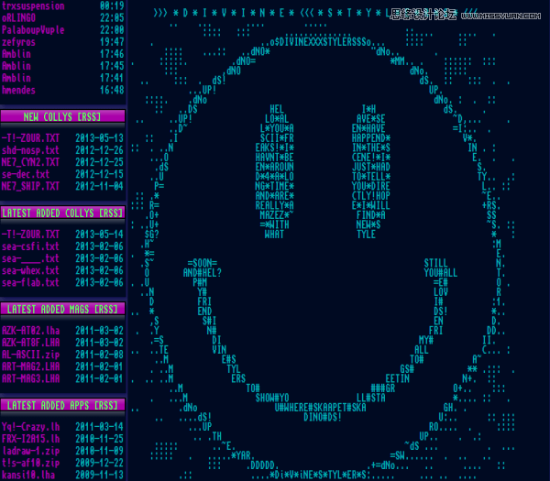Download the Yq!-Crazy.lh app
Viewport: 550px width, 481px height.
(x=30, y=427)
